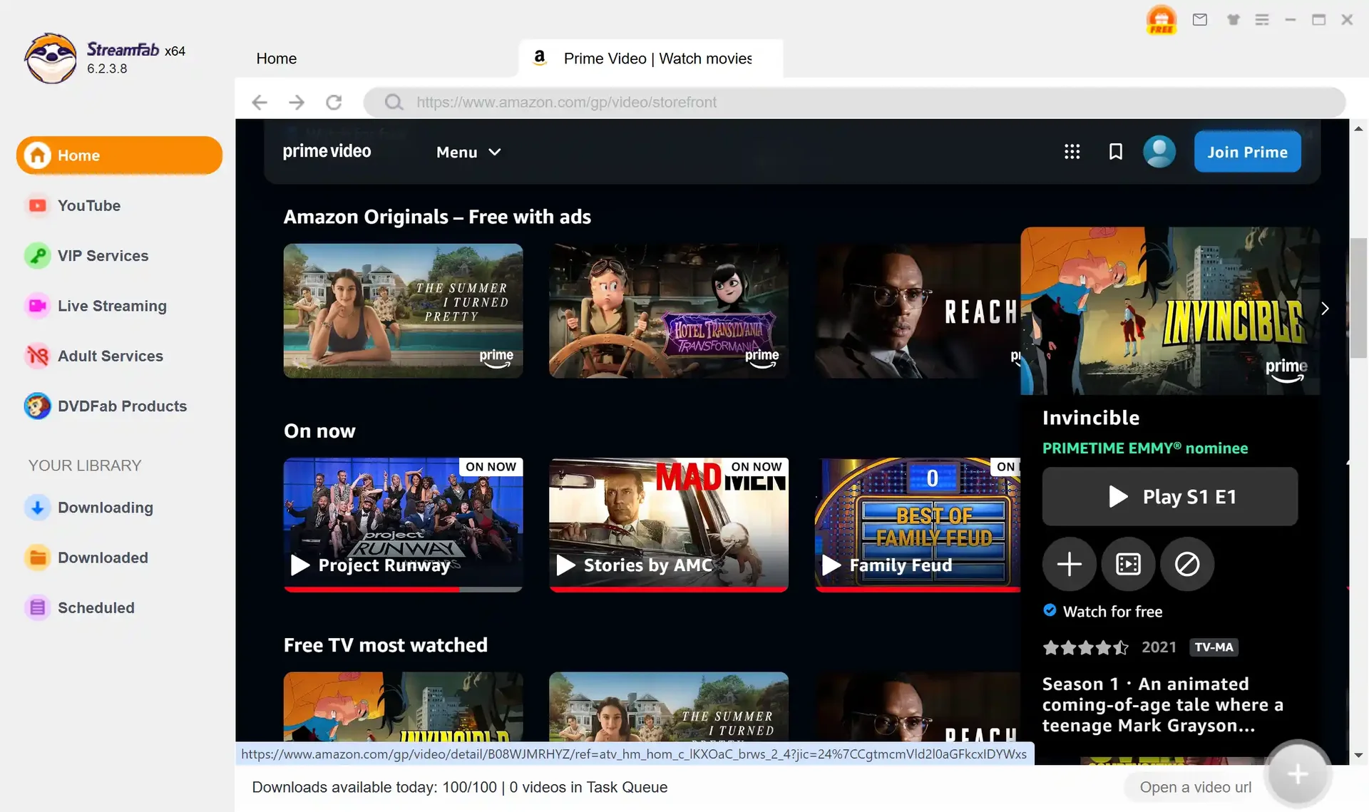This screenshot has height=812, width=1369.
Task: Expand the Prime Video Menu dropdown
Action: (468, 152)
